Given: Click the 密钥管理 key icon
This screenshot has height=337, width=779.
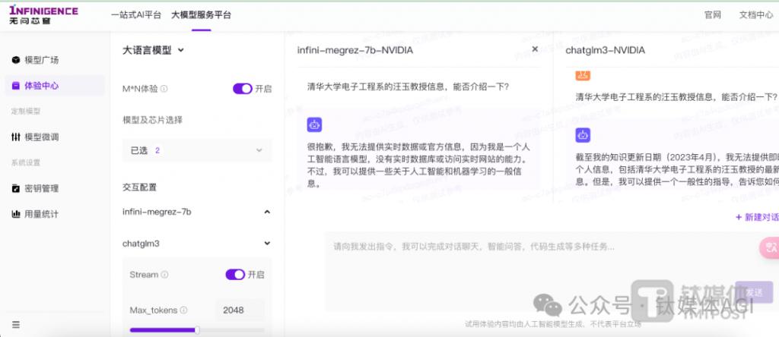Looking at the screenshot, I should click(16, 188).
